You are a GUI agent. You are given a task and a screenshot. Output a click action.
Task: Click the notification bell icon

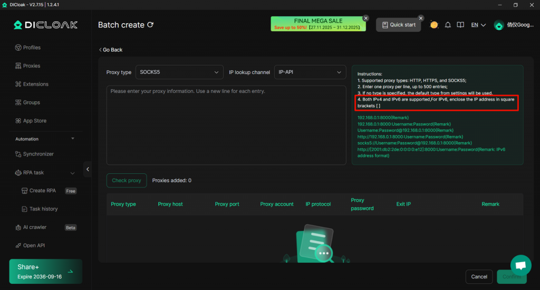(448, 25)
